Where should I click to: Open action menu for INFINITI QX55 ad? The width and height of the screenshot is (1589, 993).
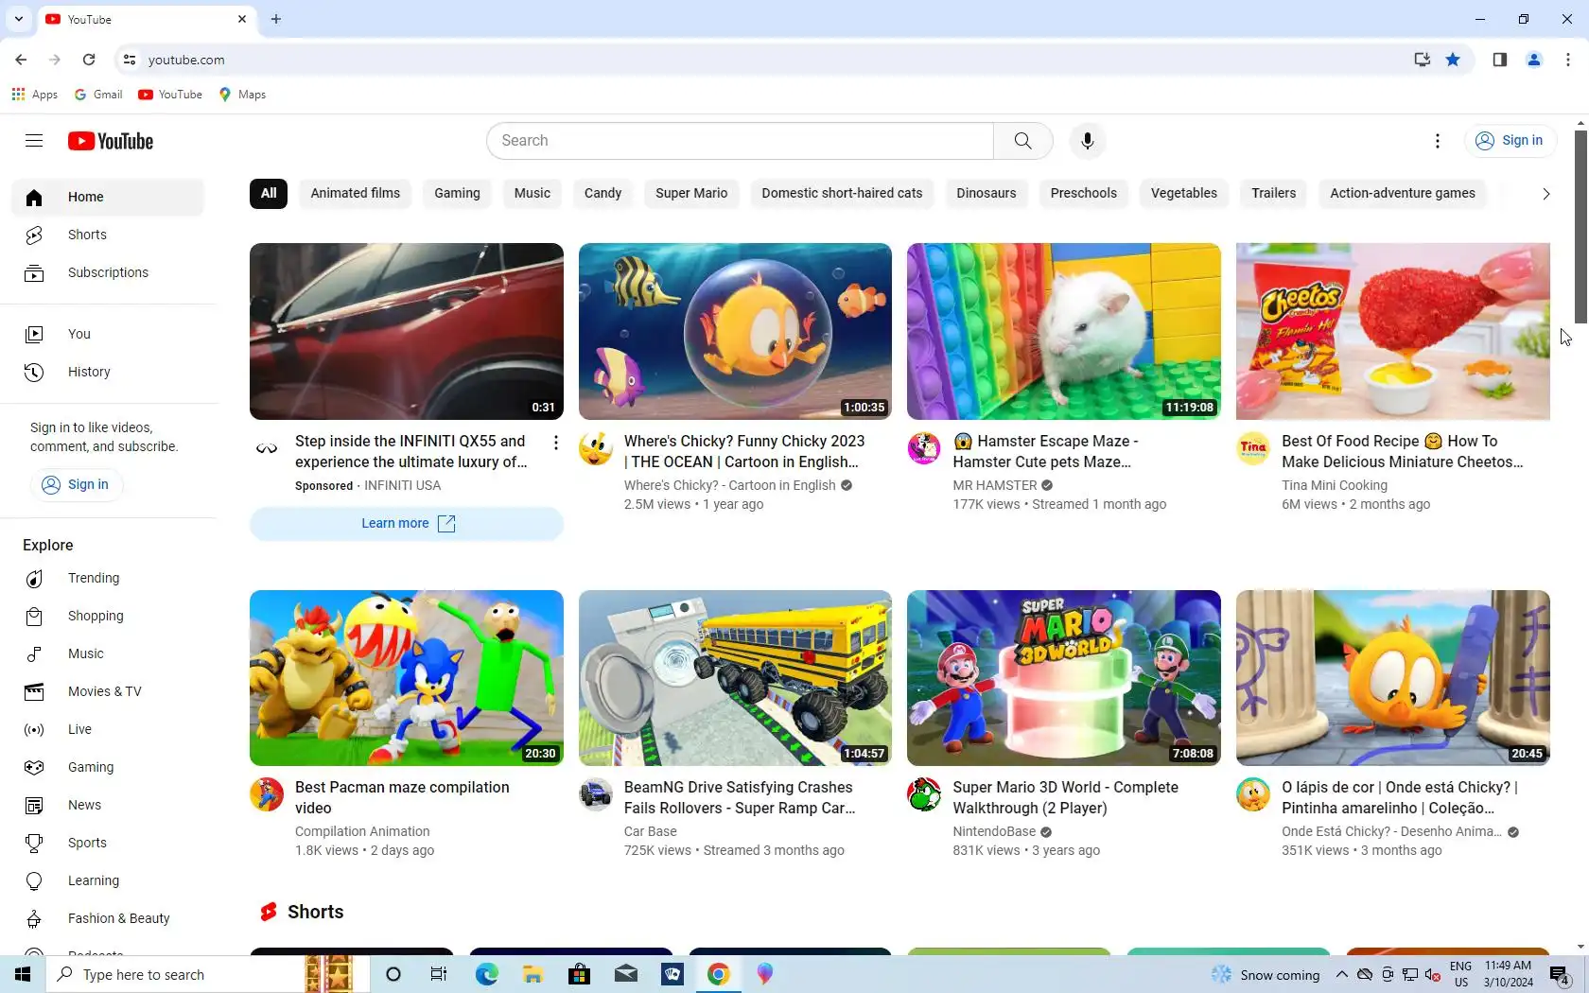click(556, 443)
